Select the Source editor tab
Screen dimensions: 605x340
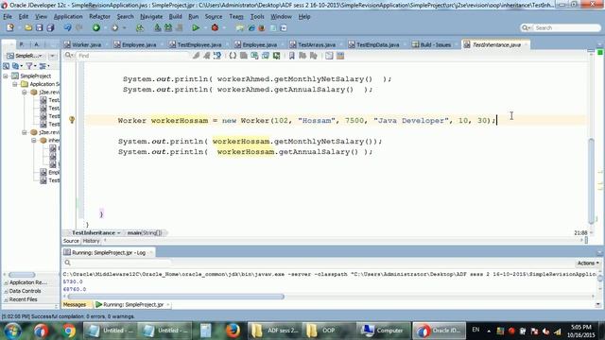pos(71,241)
